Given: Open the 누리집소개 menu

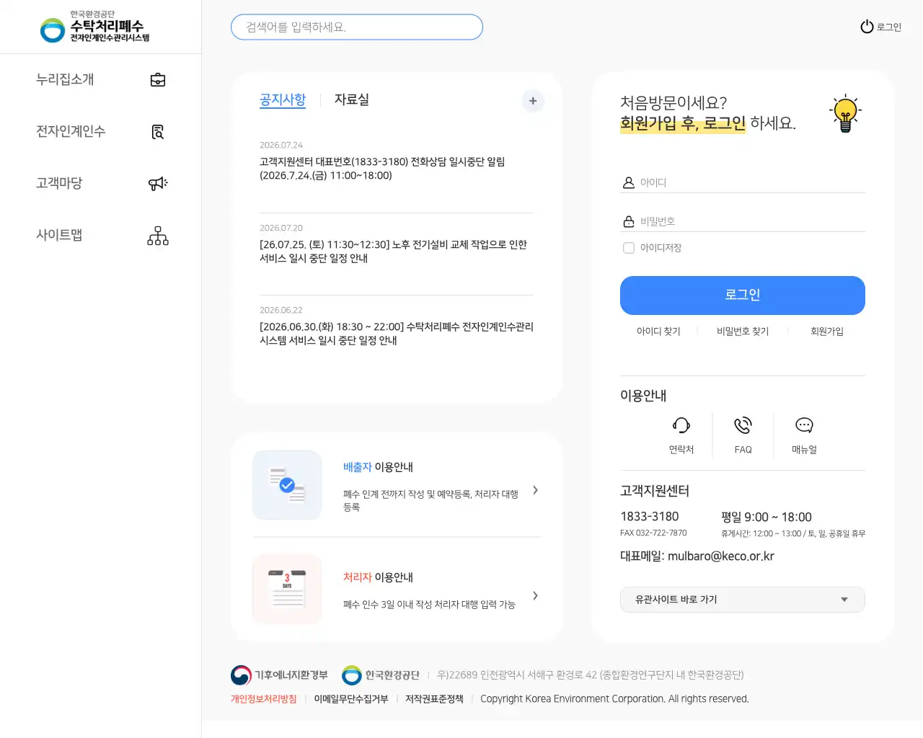Looking at the screenshot, I should 65,79.
